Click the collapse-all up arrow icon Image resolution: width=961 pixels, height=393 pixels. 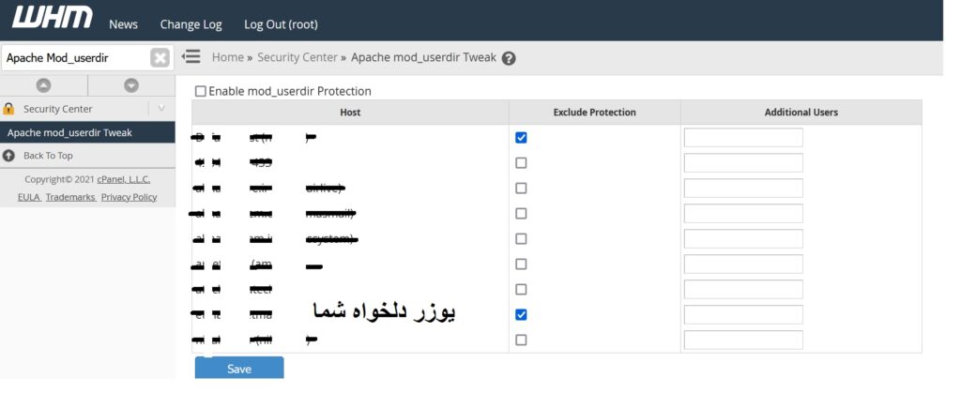pos(44,85)
